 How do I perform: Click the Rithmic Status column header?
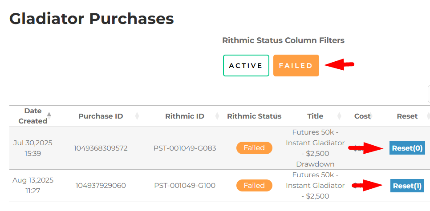[x=254, y=116]
